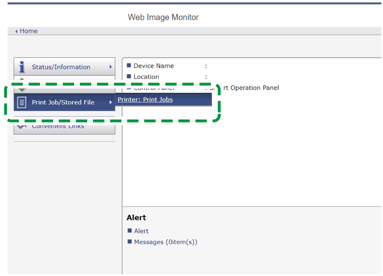Expand the Status/Information submenu arrow
Screen dimensions: 383x276
[110, 67]
